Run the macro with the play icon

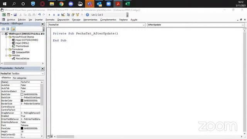[x=49, y=15]
